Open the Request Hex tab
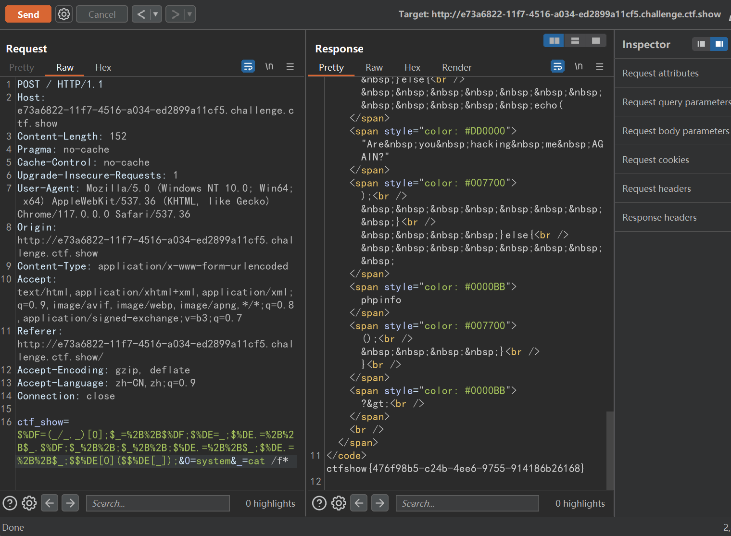This screenshot has height=536, width=731. click(103, 67)
